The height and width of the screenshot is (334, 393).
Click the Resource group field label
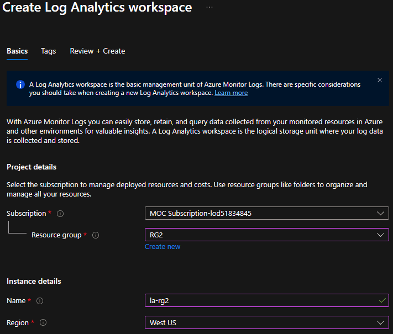point(57,235)
